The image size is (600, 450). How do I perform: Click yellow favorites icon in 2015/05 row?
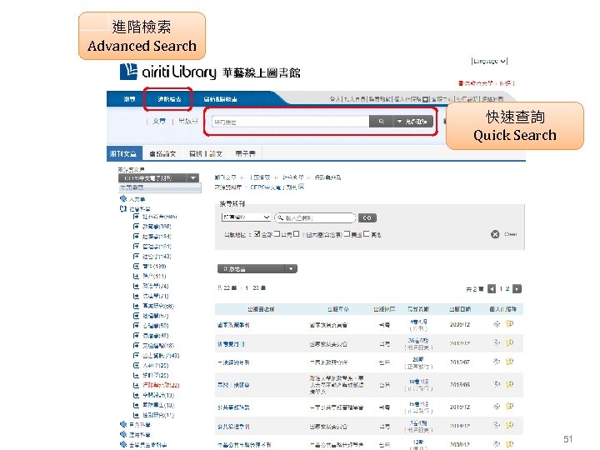509,384
